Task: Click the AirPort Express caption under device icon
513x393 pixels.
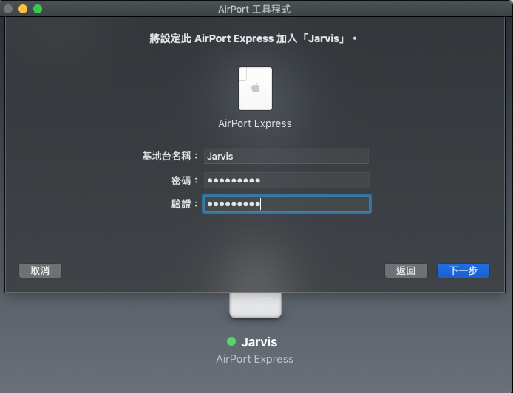Action: pyautogui.click(x=255, y=123)
